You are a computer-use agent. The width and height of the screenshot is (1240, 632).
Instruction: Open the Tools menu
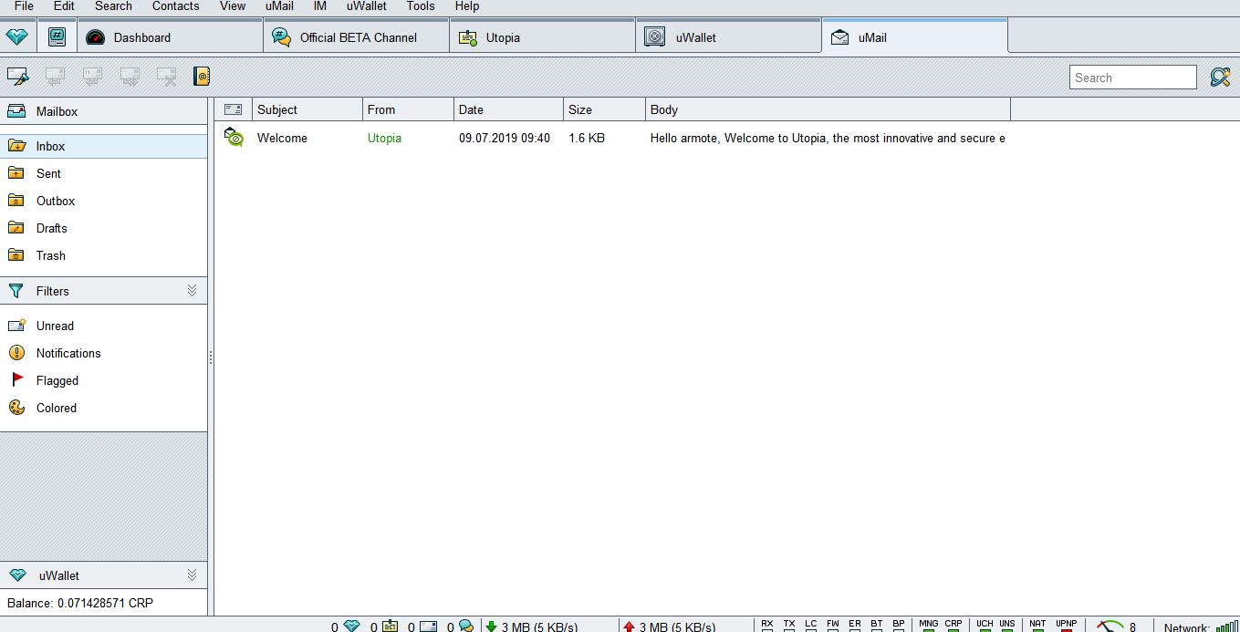[x=421, y=6]
